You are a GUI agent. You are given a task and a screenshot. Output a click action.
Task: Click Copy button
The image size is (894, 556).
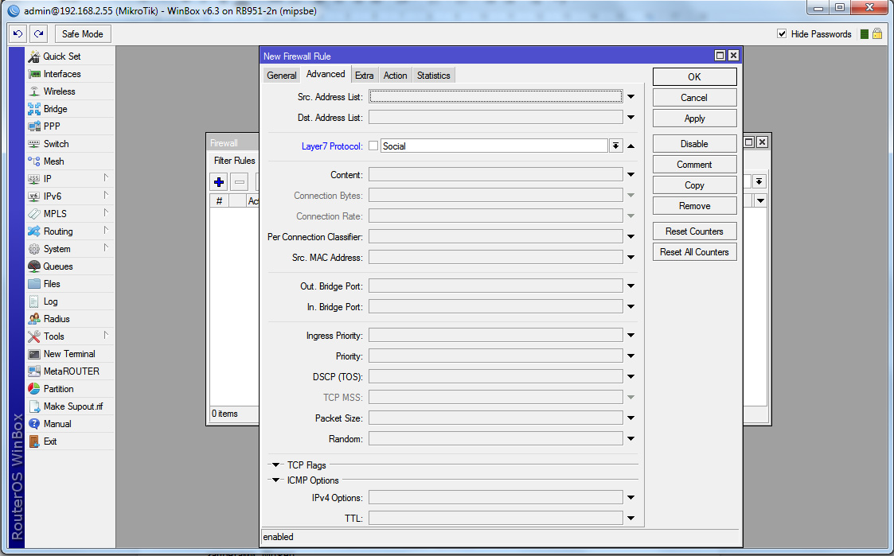(694, 185)
